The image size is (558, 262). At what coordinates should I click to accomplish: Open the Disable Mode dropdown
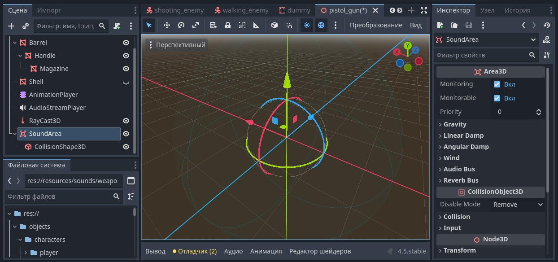pyautogui.click(x=518, y=205)
